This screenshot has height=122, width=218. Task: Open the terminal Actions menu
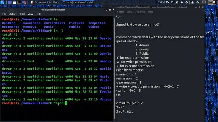pos(13,14)
